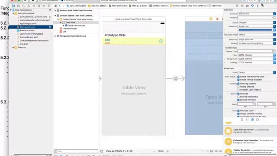The width and height of the screenshot is (277, 156).
Task: Enable Bounce Horizontally checkbox
Action: click(x=238, y=97)
